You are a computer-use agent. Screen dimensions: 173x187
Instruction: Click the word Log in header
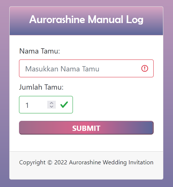[x=135, y=20]
